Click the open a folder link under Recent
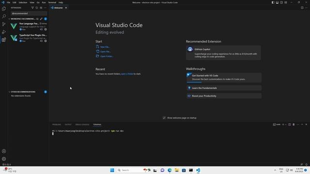Screen dimensions: 310x174 click(127, 74)
